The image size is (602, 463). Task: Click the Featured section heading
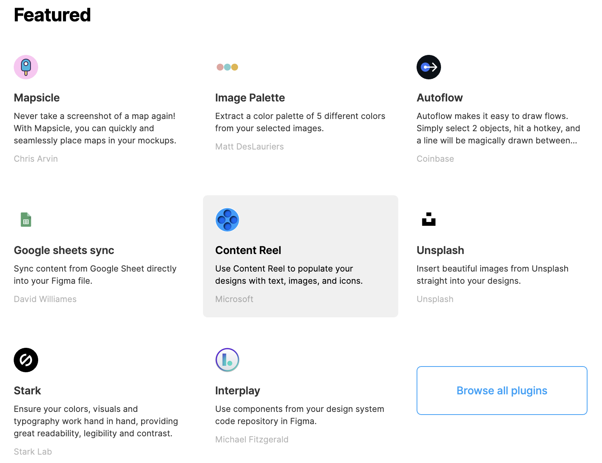coord(52,15)
